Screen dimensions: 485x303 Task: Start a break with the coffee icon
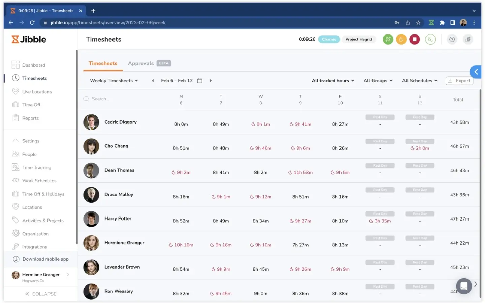401,39
